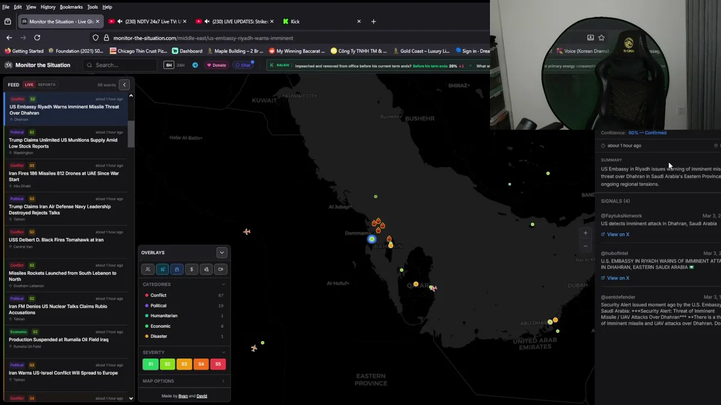Toggle the S2 severity filter
This screenshot has width=721, height=405.
(x=167, y=364)
